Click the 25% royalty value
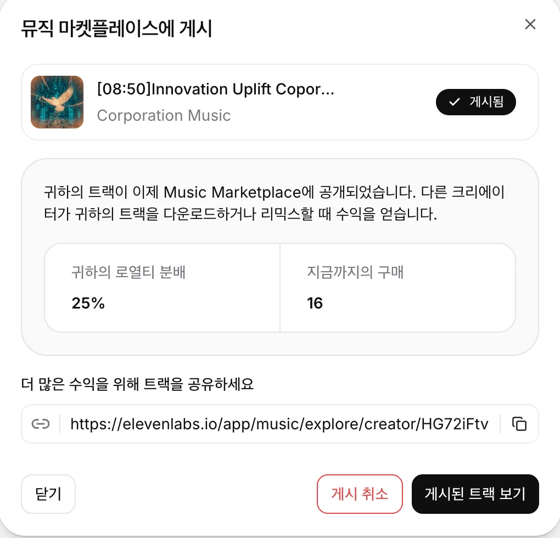This screenshot has width=560, height=538. [x=88, y=303]
